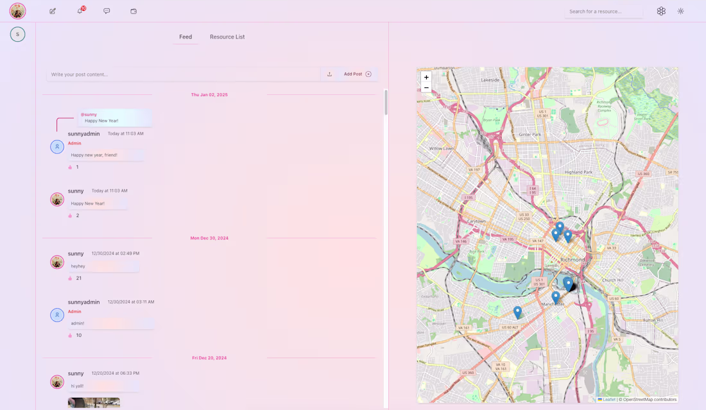The height and width of the screenshot is (410, 706).
Task: Open sunny's avatar on 'Happy New Year!' post
Action: 57,200
